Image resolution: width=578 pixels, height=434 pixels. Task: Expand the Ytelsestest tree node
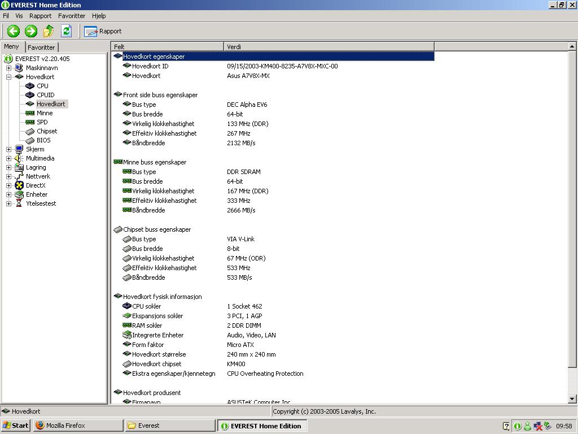click(9, 203)
